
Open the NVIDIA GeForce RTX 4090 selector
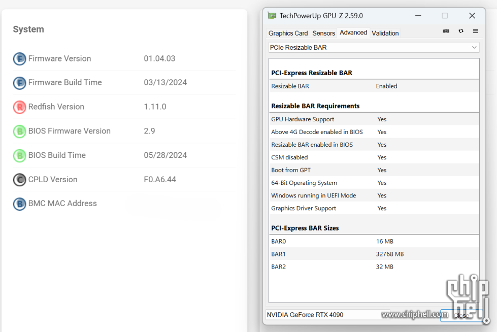[x=328, y=315]
